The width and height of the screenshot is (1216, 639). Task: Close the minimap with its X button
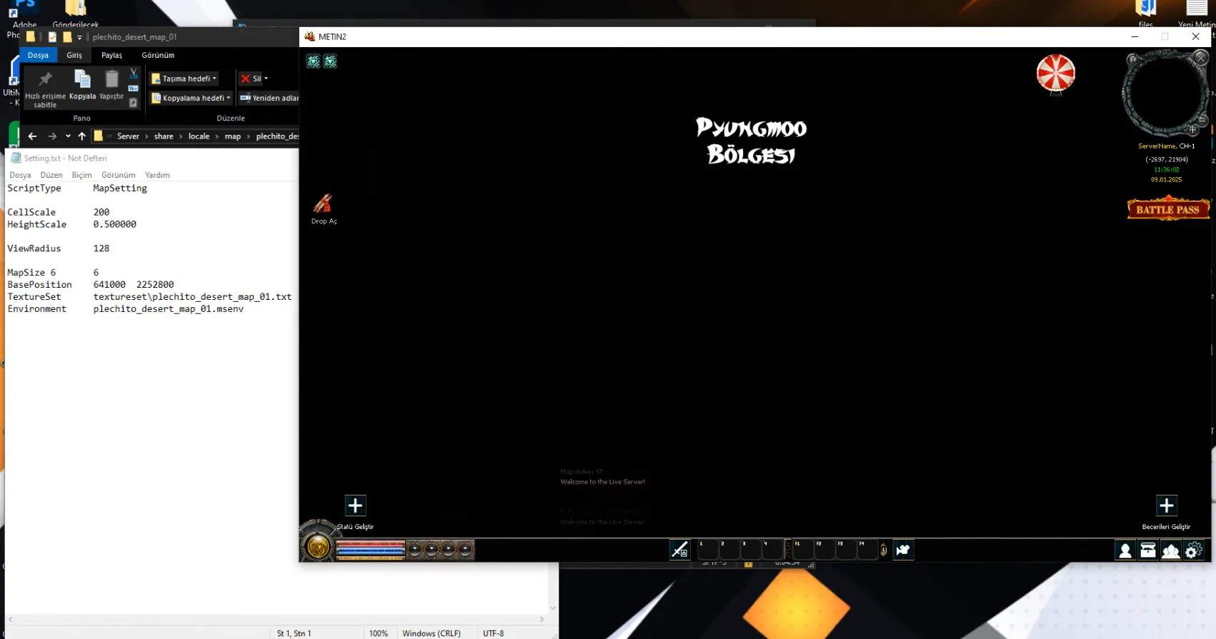[1201, 58]
